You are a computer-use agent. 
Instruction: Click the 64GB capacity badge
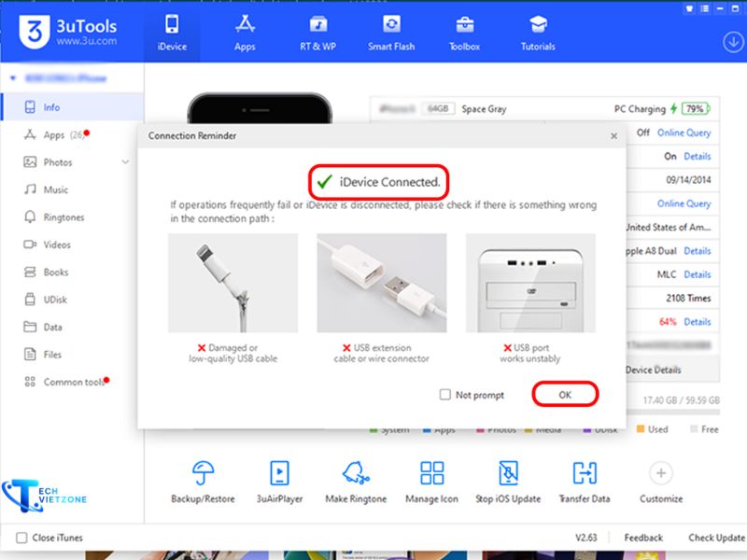point(438,108)
